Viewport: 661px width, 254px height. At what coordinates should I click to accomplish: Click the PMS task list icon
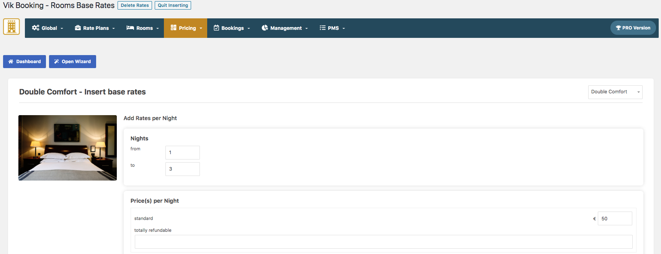tap(322, 28)
